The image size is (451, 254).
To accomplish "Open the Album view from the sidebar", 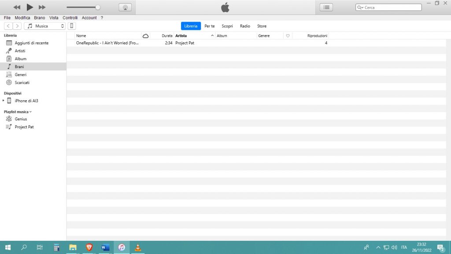I will point(20,58).
